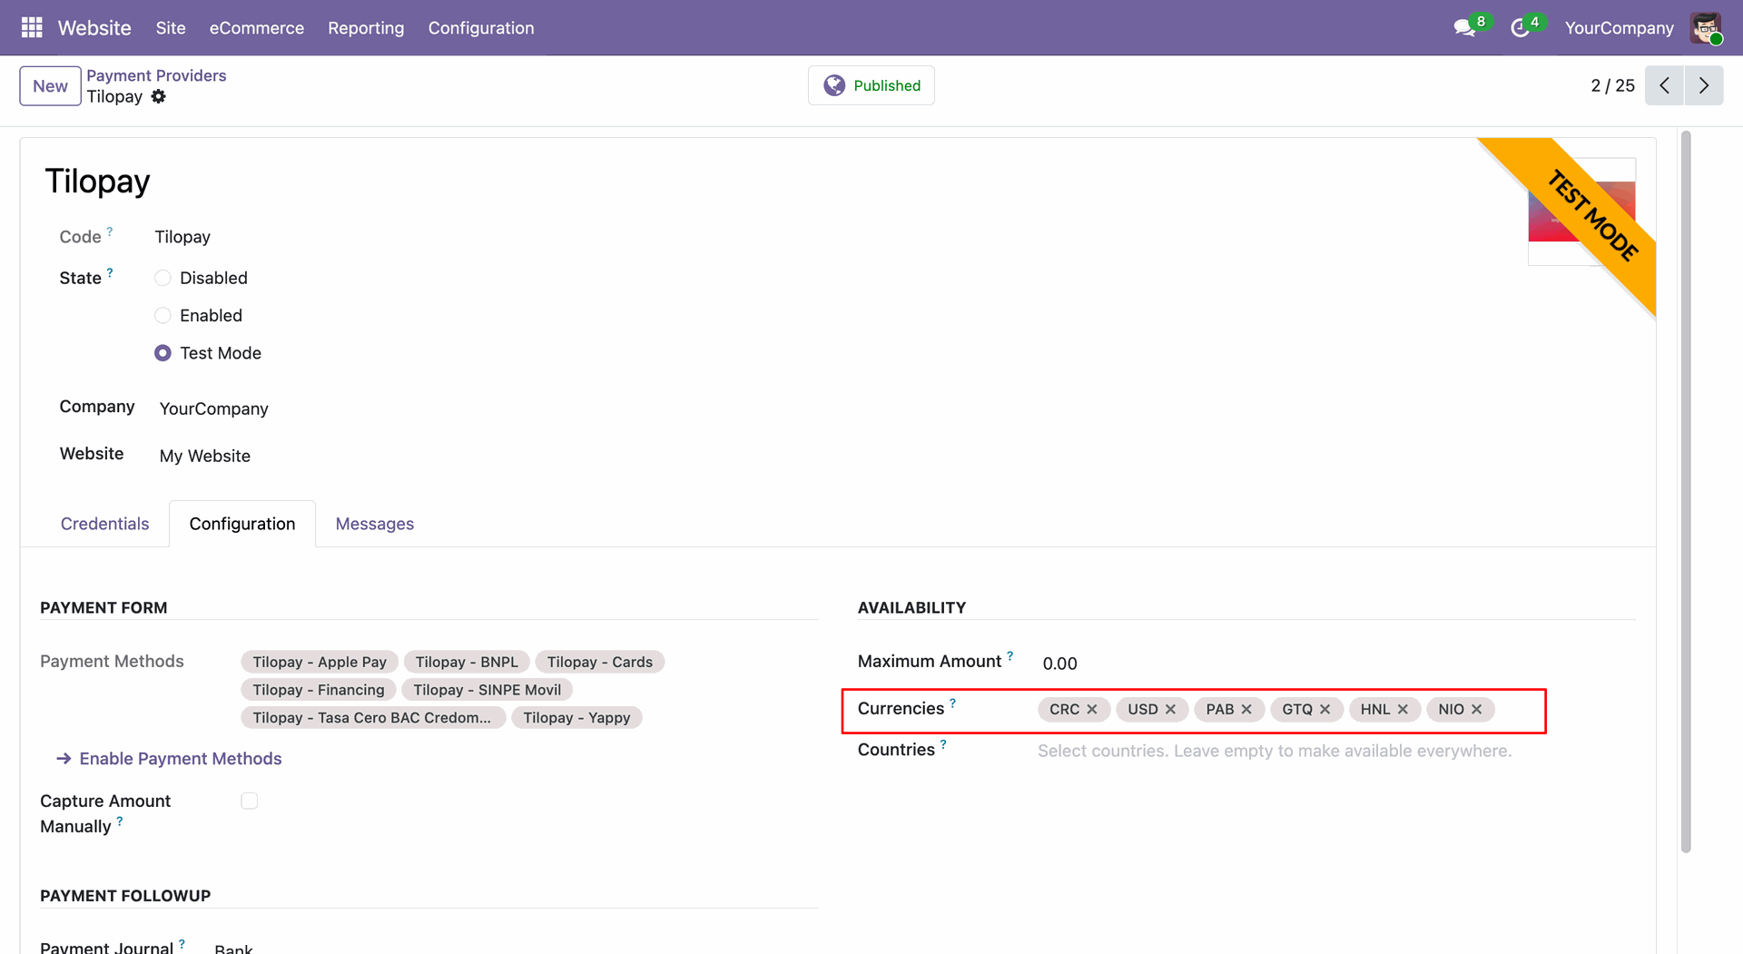Remove the USD currency tag
Image resolution: width=1743 pixels, height=954 pixels.
(1170, 709)
